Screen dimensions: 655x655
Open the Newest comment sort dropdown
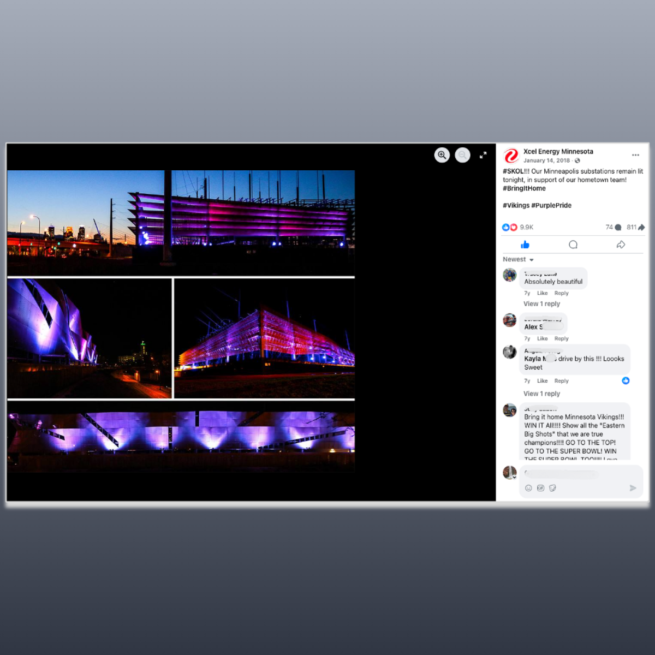point(519,259)
